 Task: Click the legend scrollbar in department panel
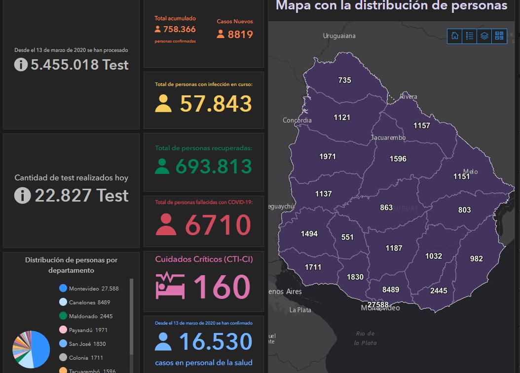(131, 316)
